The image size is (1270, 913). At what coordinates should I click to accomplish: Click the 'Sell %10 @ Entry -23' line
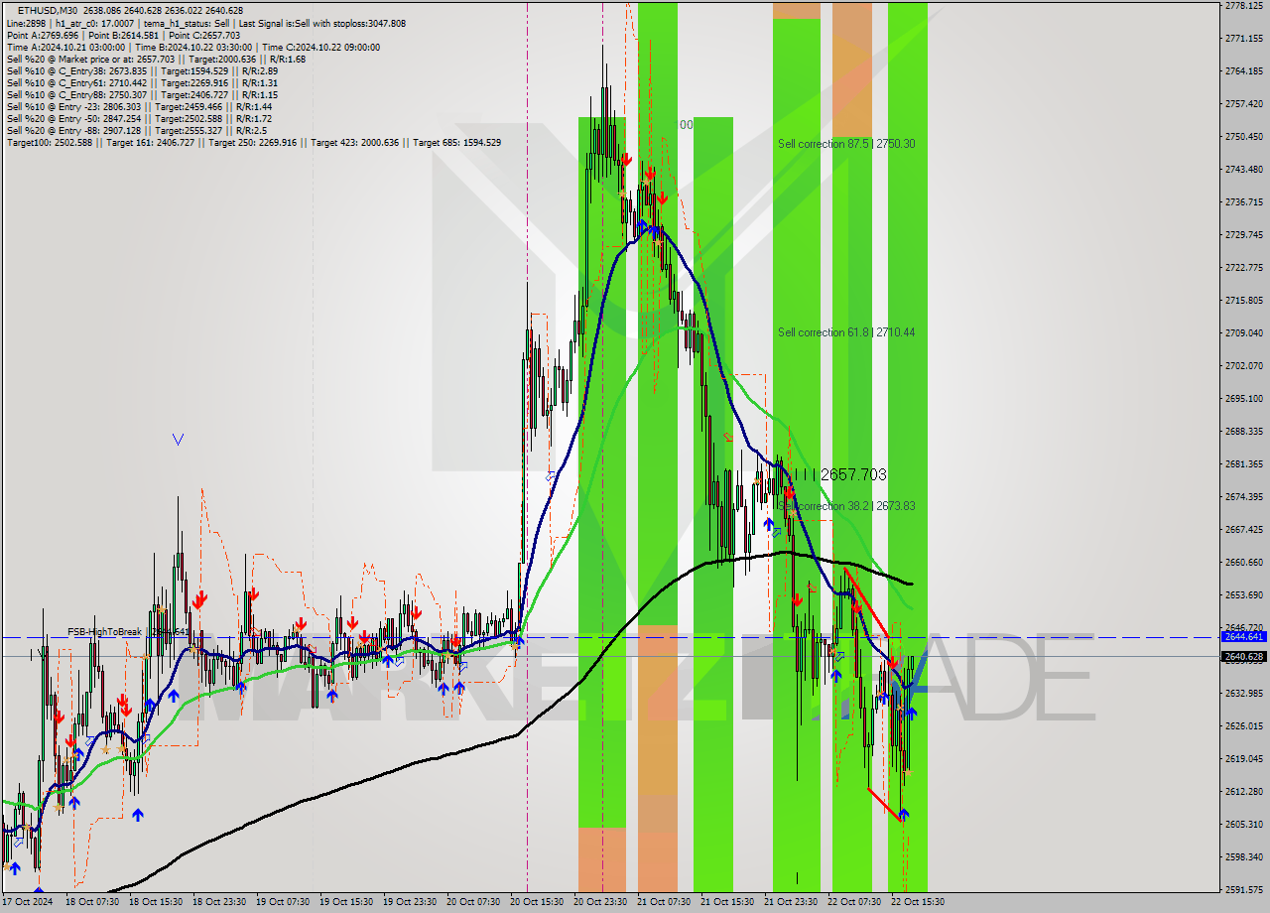click(140, 106)
